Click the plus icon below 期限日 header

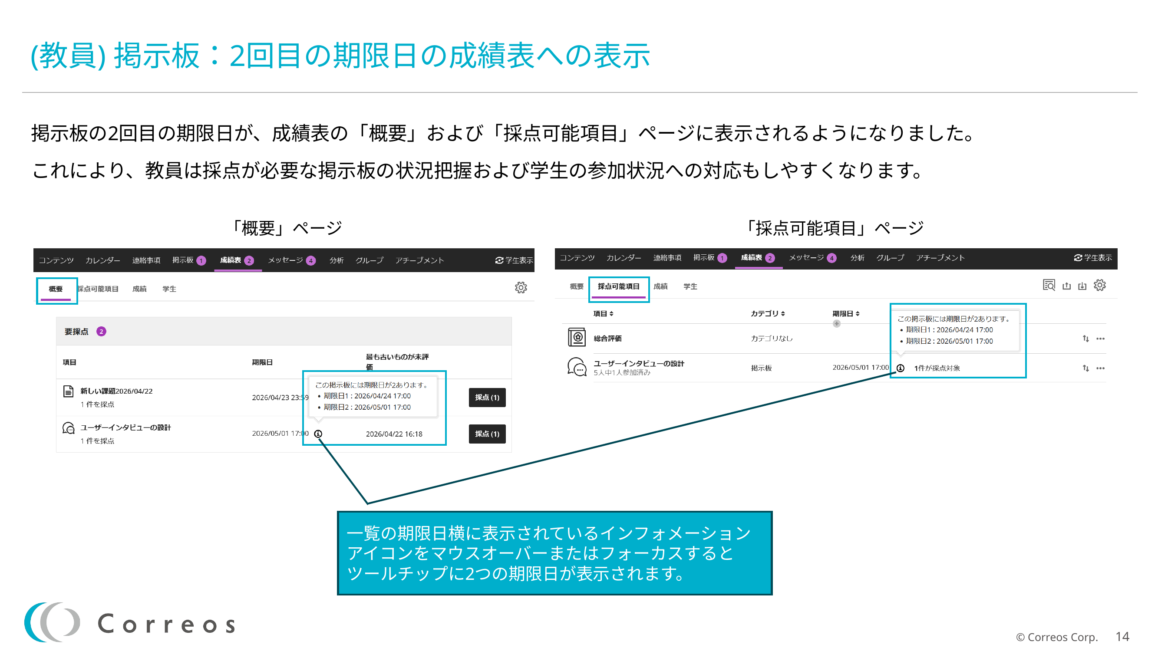pyautogui.click(x=836, y=323)
